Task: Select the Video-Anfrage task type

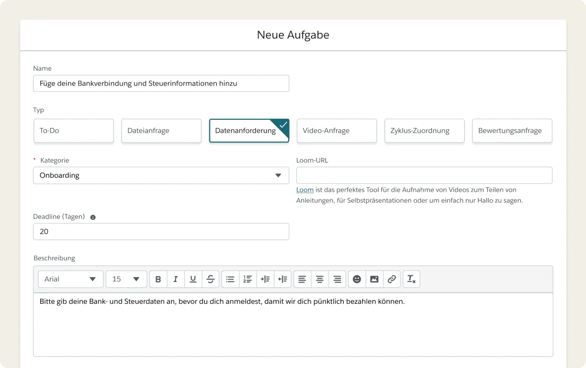Action: pyautogui.click(x=337, y=131)
